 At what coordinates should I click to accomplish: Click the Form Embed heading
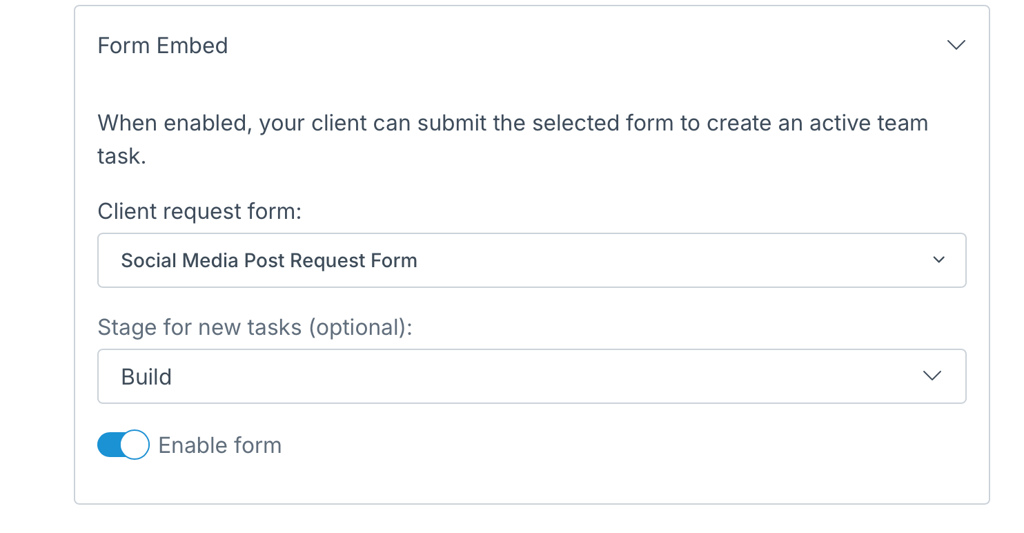(163, 46)
